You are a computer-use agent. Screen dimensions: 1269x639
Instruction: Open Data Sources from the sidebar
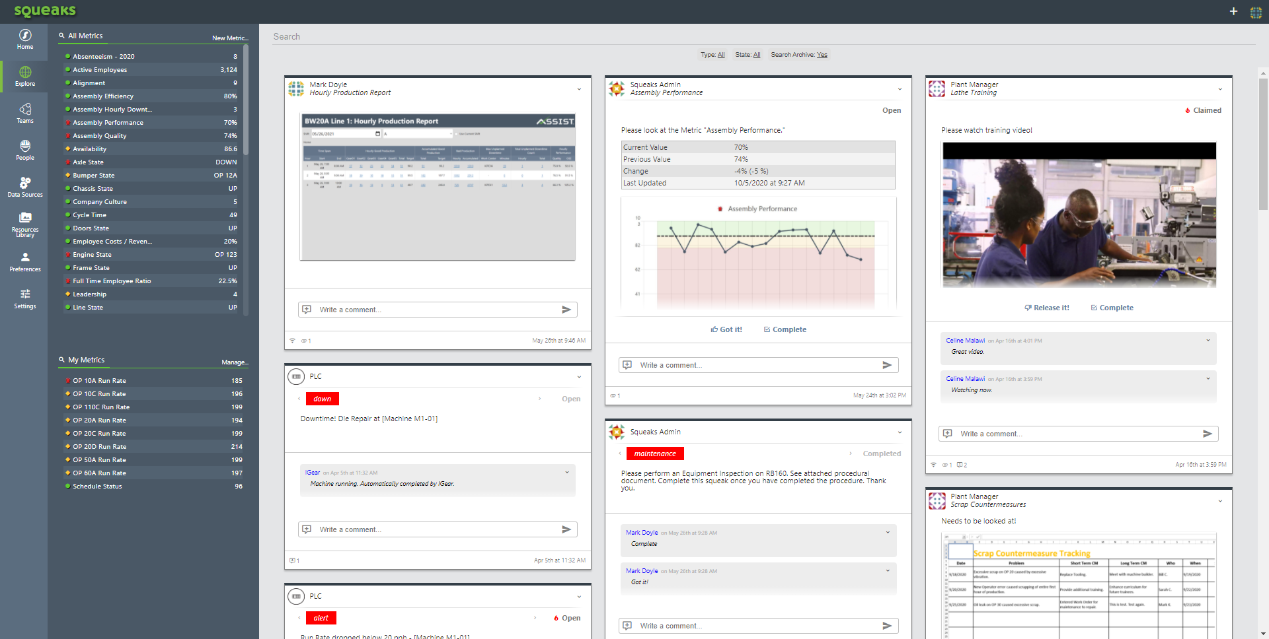tap(24, 187)
